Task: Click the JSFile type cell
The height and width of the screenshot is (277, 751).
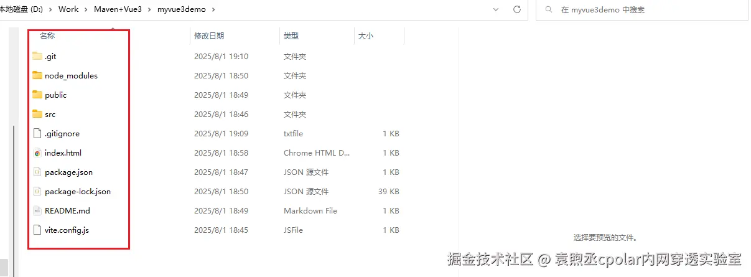Action: coord(293,230)
